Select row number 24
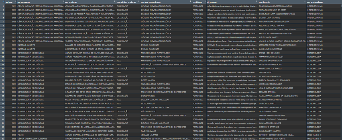The height and width of the screenshot is (140, 342). pos(2,96)
